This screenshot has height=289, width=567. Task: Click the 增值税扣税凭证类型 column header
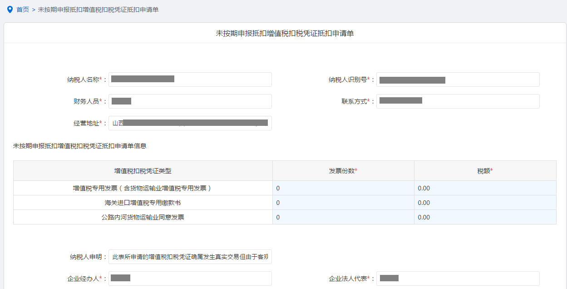point(143,171)
